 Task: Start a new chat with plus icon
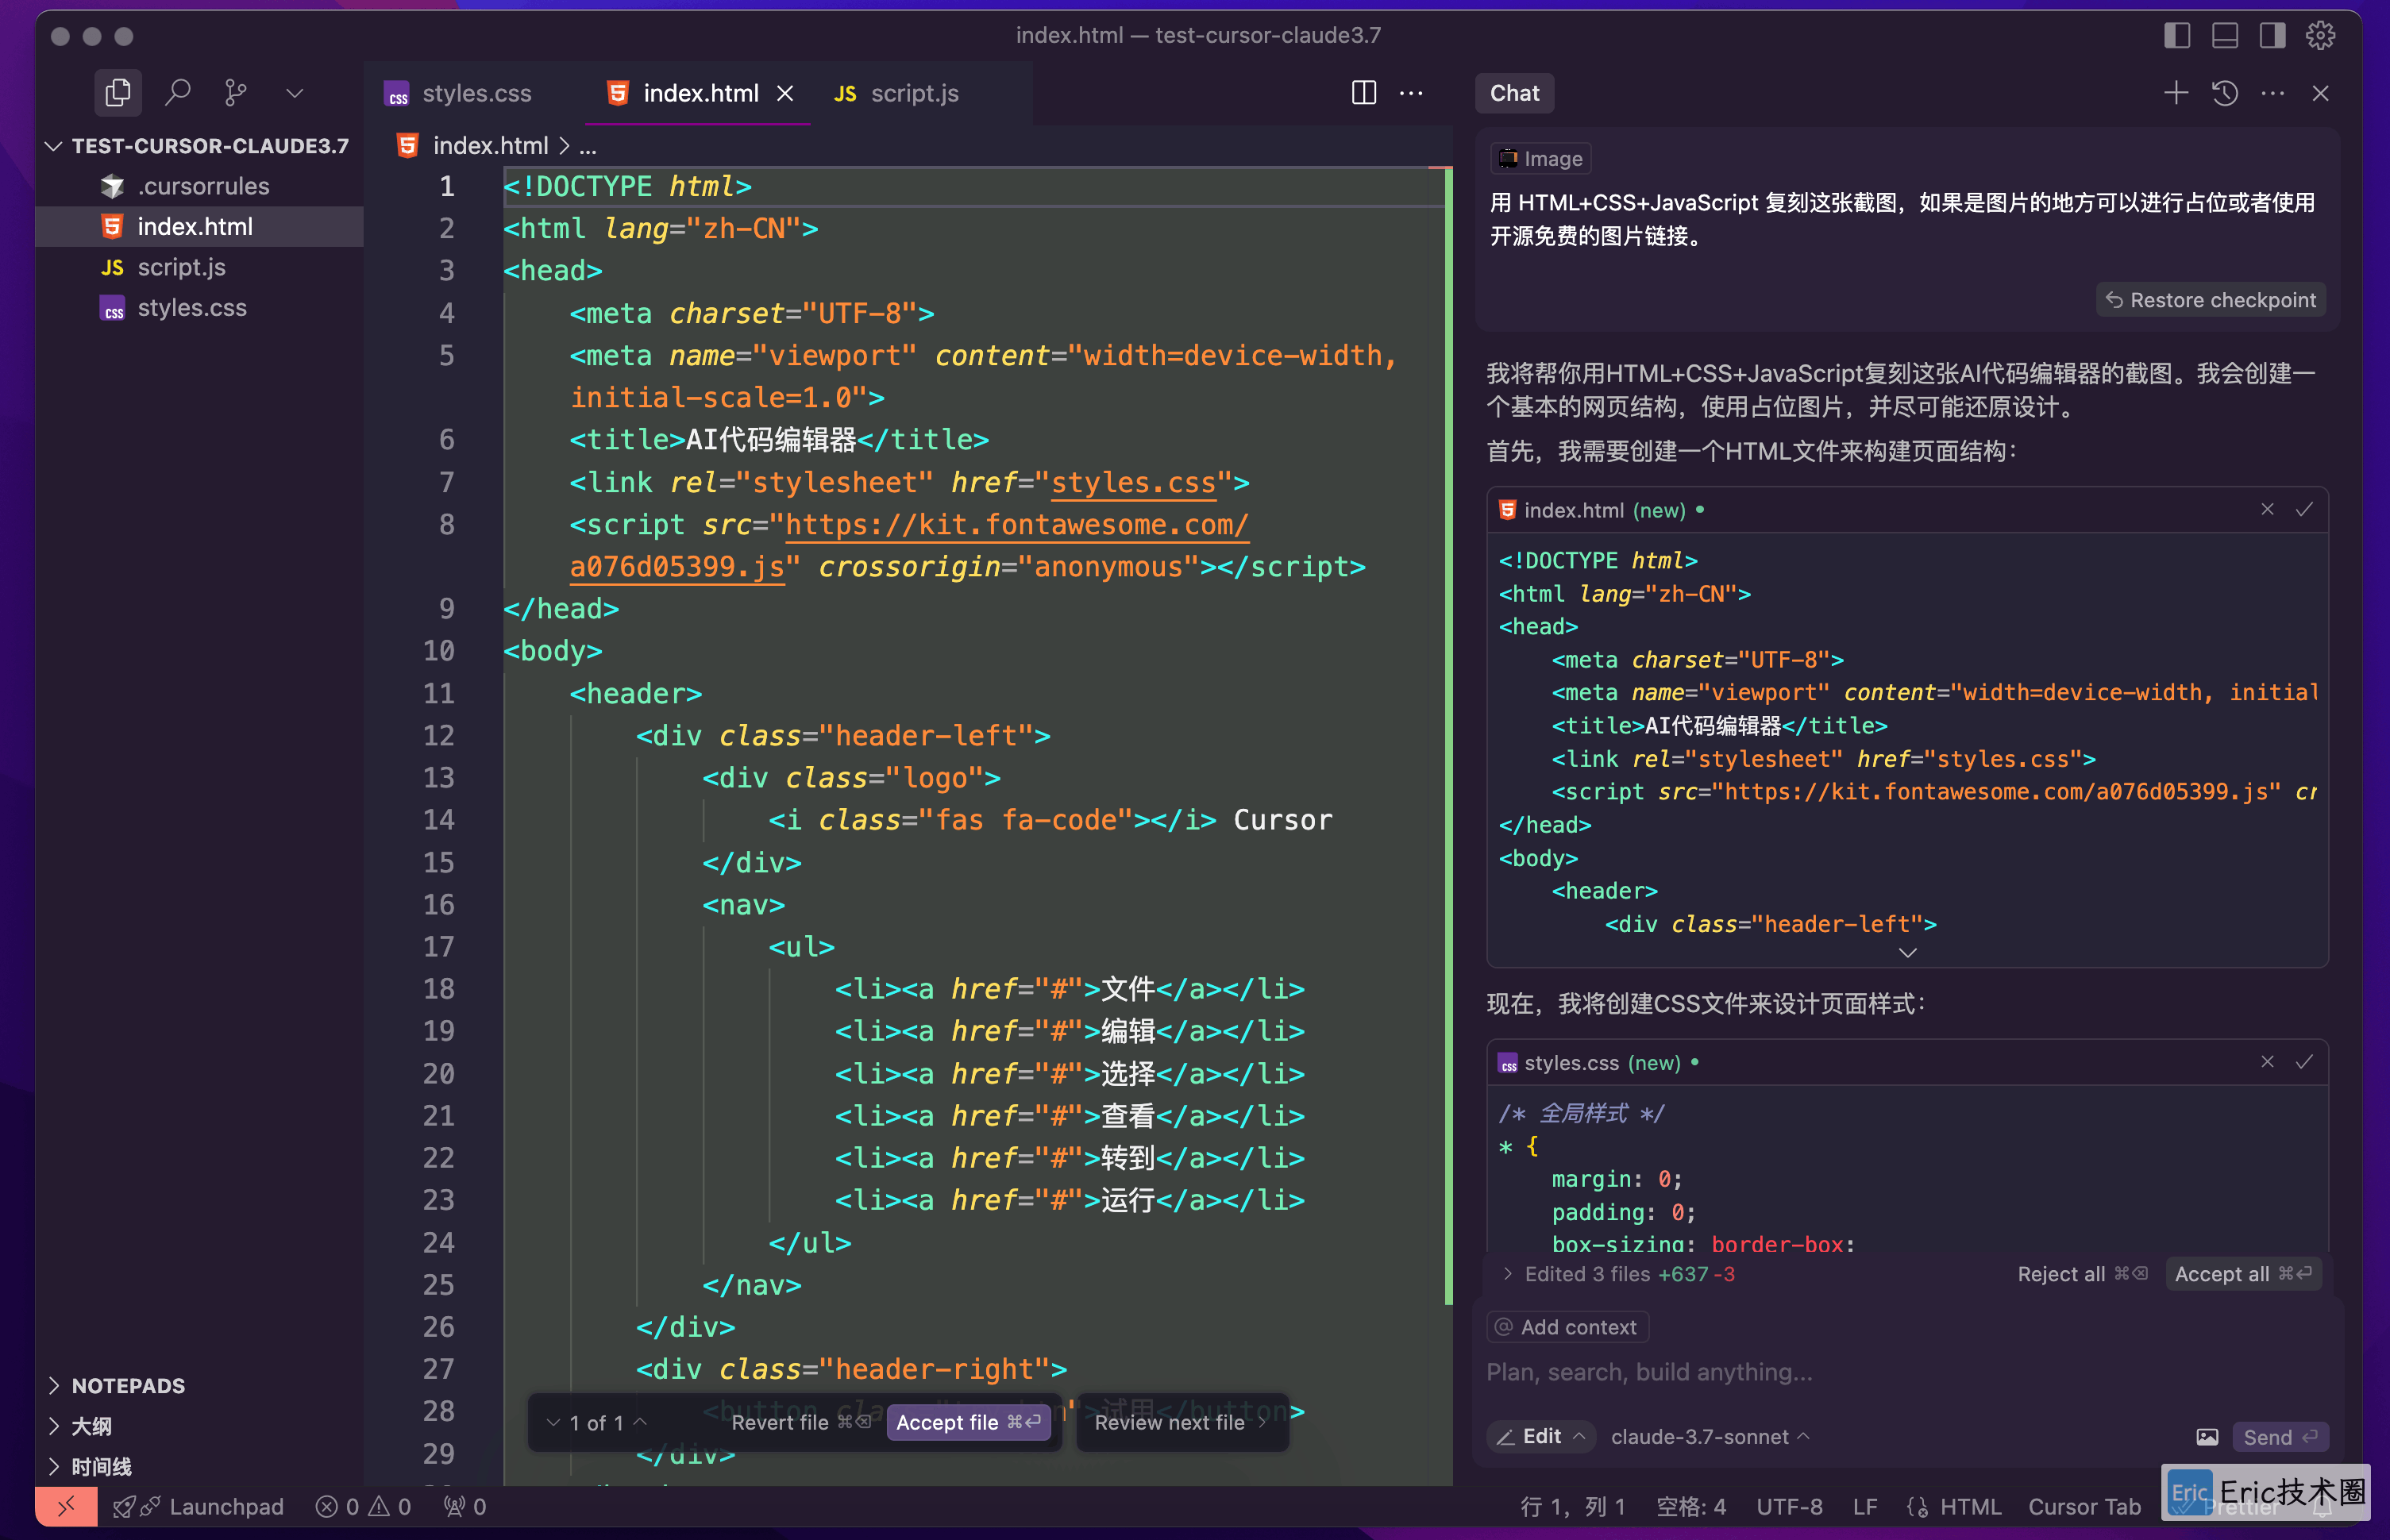click(x=2176, y=93)
